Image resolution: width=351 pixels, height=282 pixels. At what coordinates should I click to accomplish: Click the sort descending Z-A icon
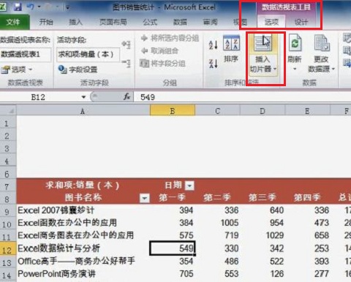[x=213, y=64]
